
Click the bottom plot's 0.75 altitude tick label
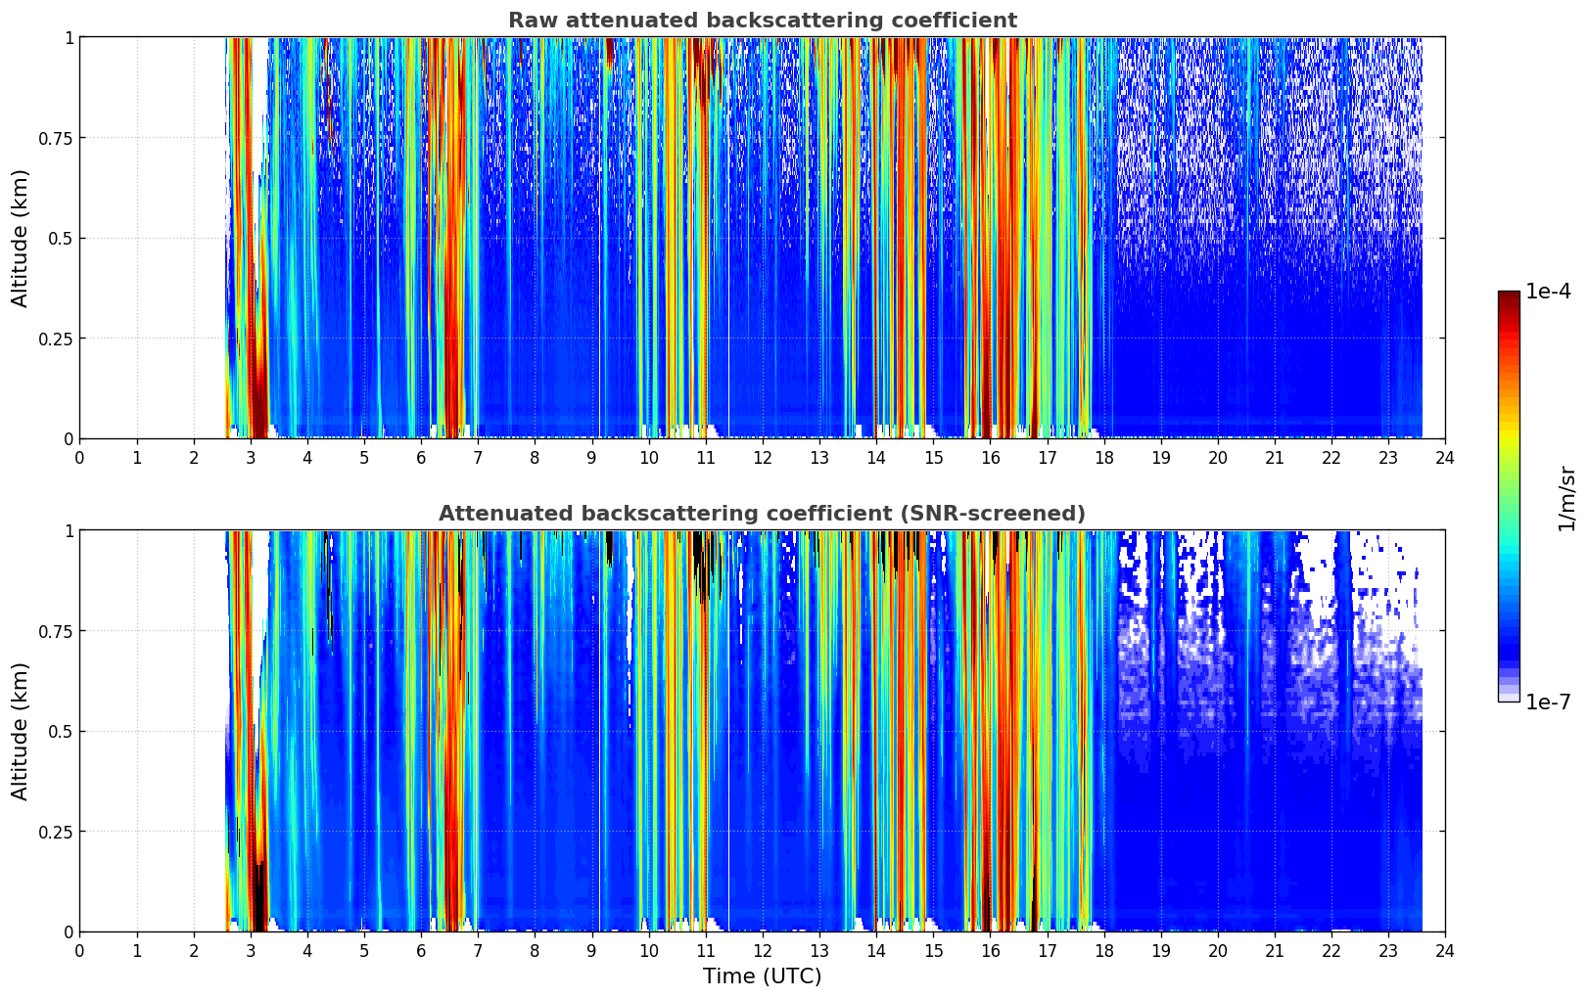point(57,631)
